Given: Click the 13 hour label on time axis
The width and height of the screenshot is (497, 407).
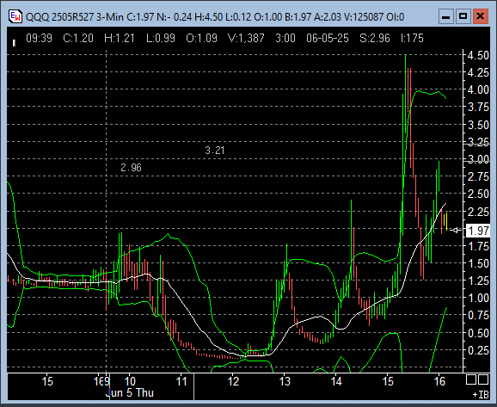Looking at the screenshot, I should [x=285, y=381].
